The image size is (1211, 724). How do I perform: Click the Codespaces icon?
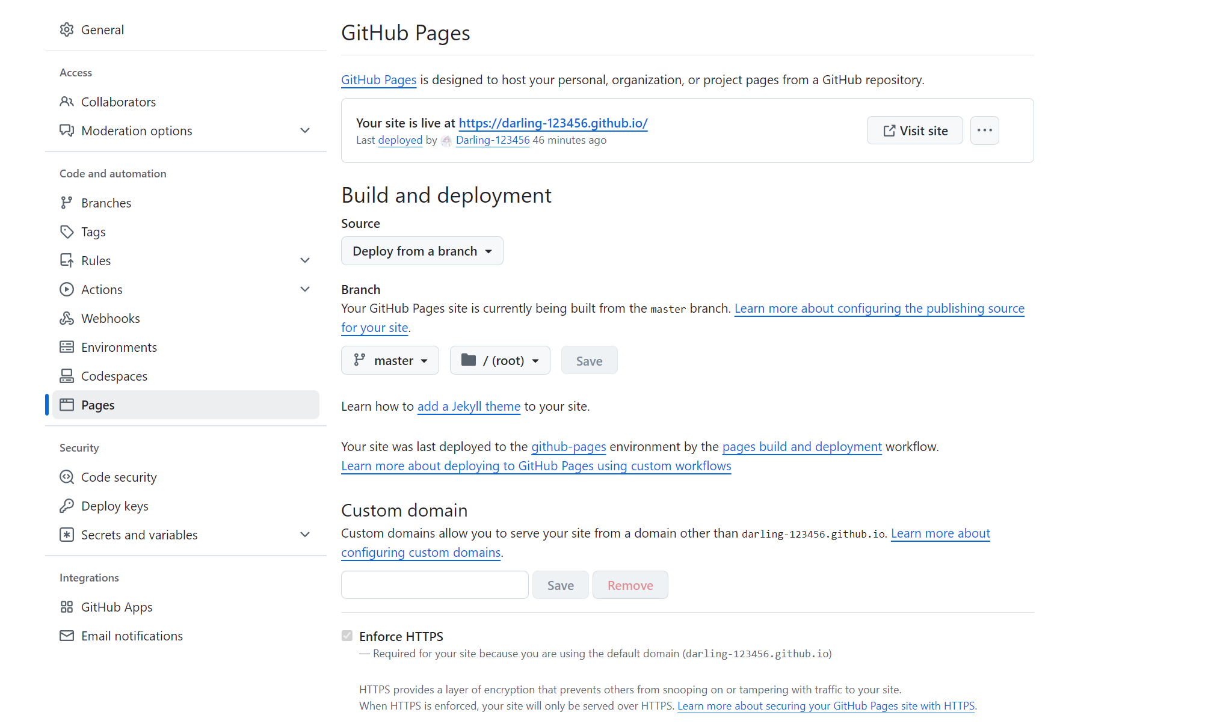(x=67, y=376)
